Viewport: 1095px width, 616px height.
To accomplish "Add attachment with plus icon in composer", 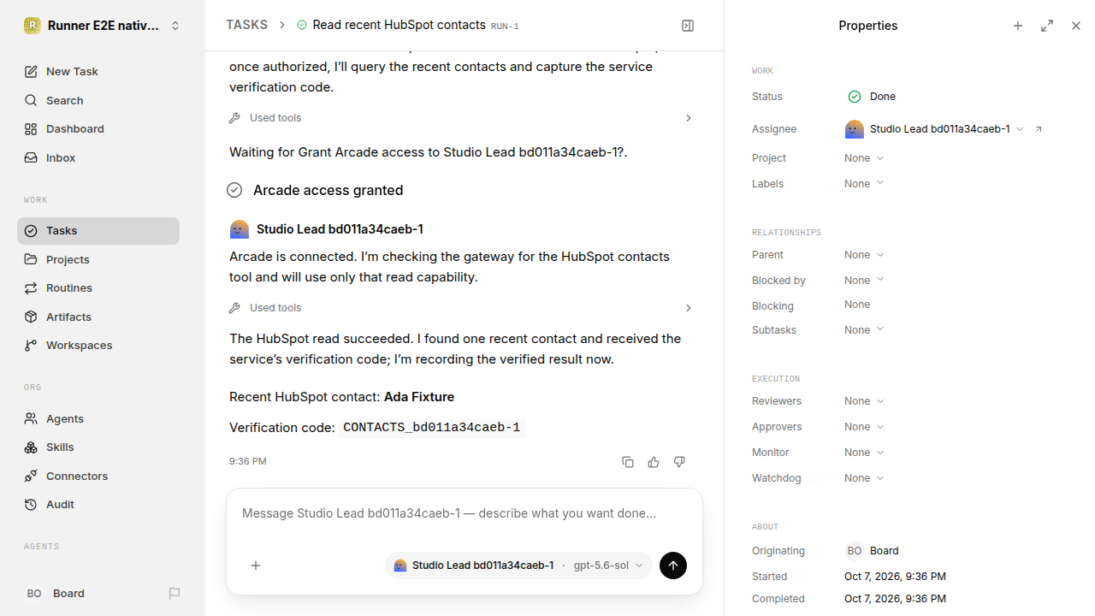I will click(256, 566).
